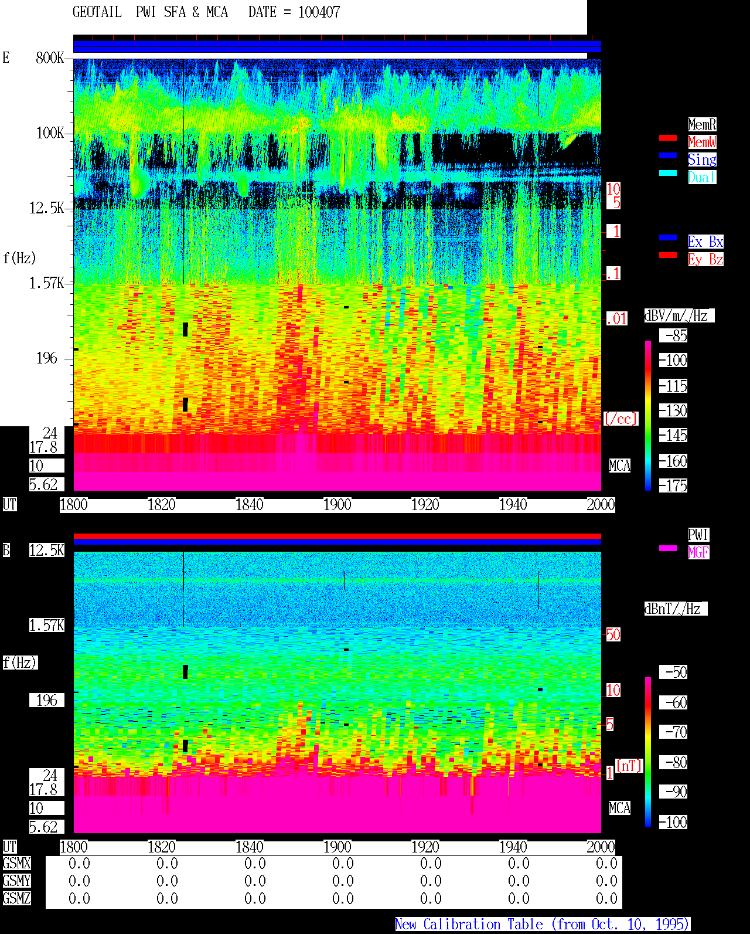Click the magenta MGF legend swatch

[668, 548]
